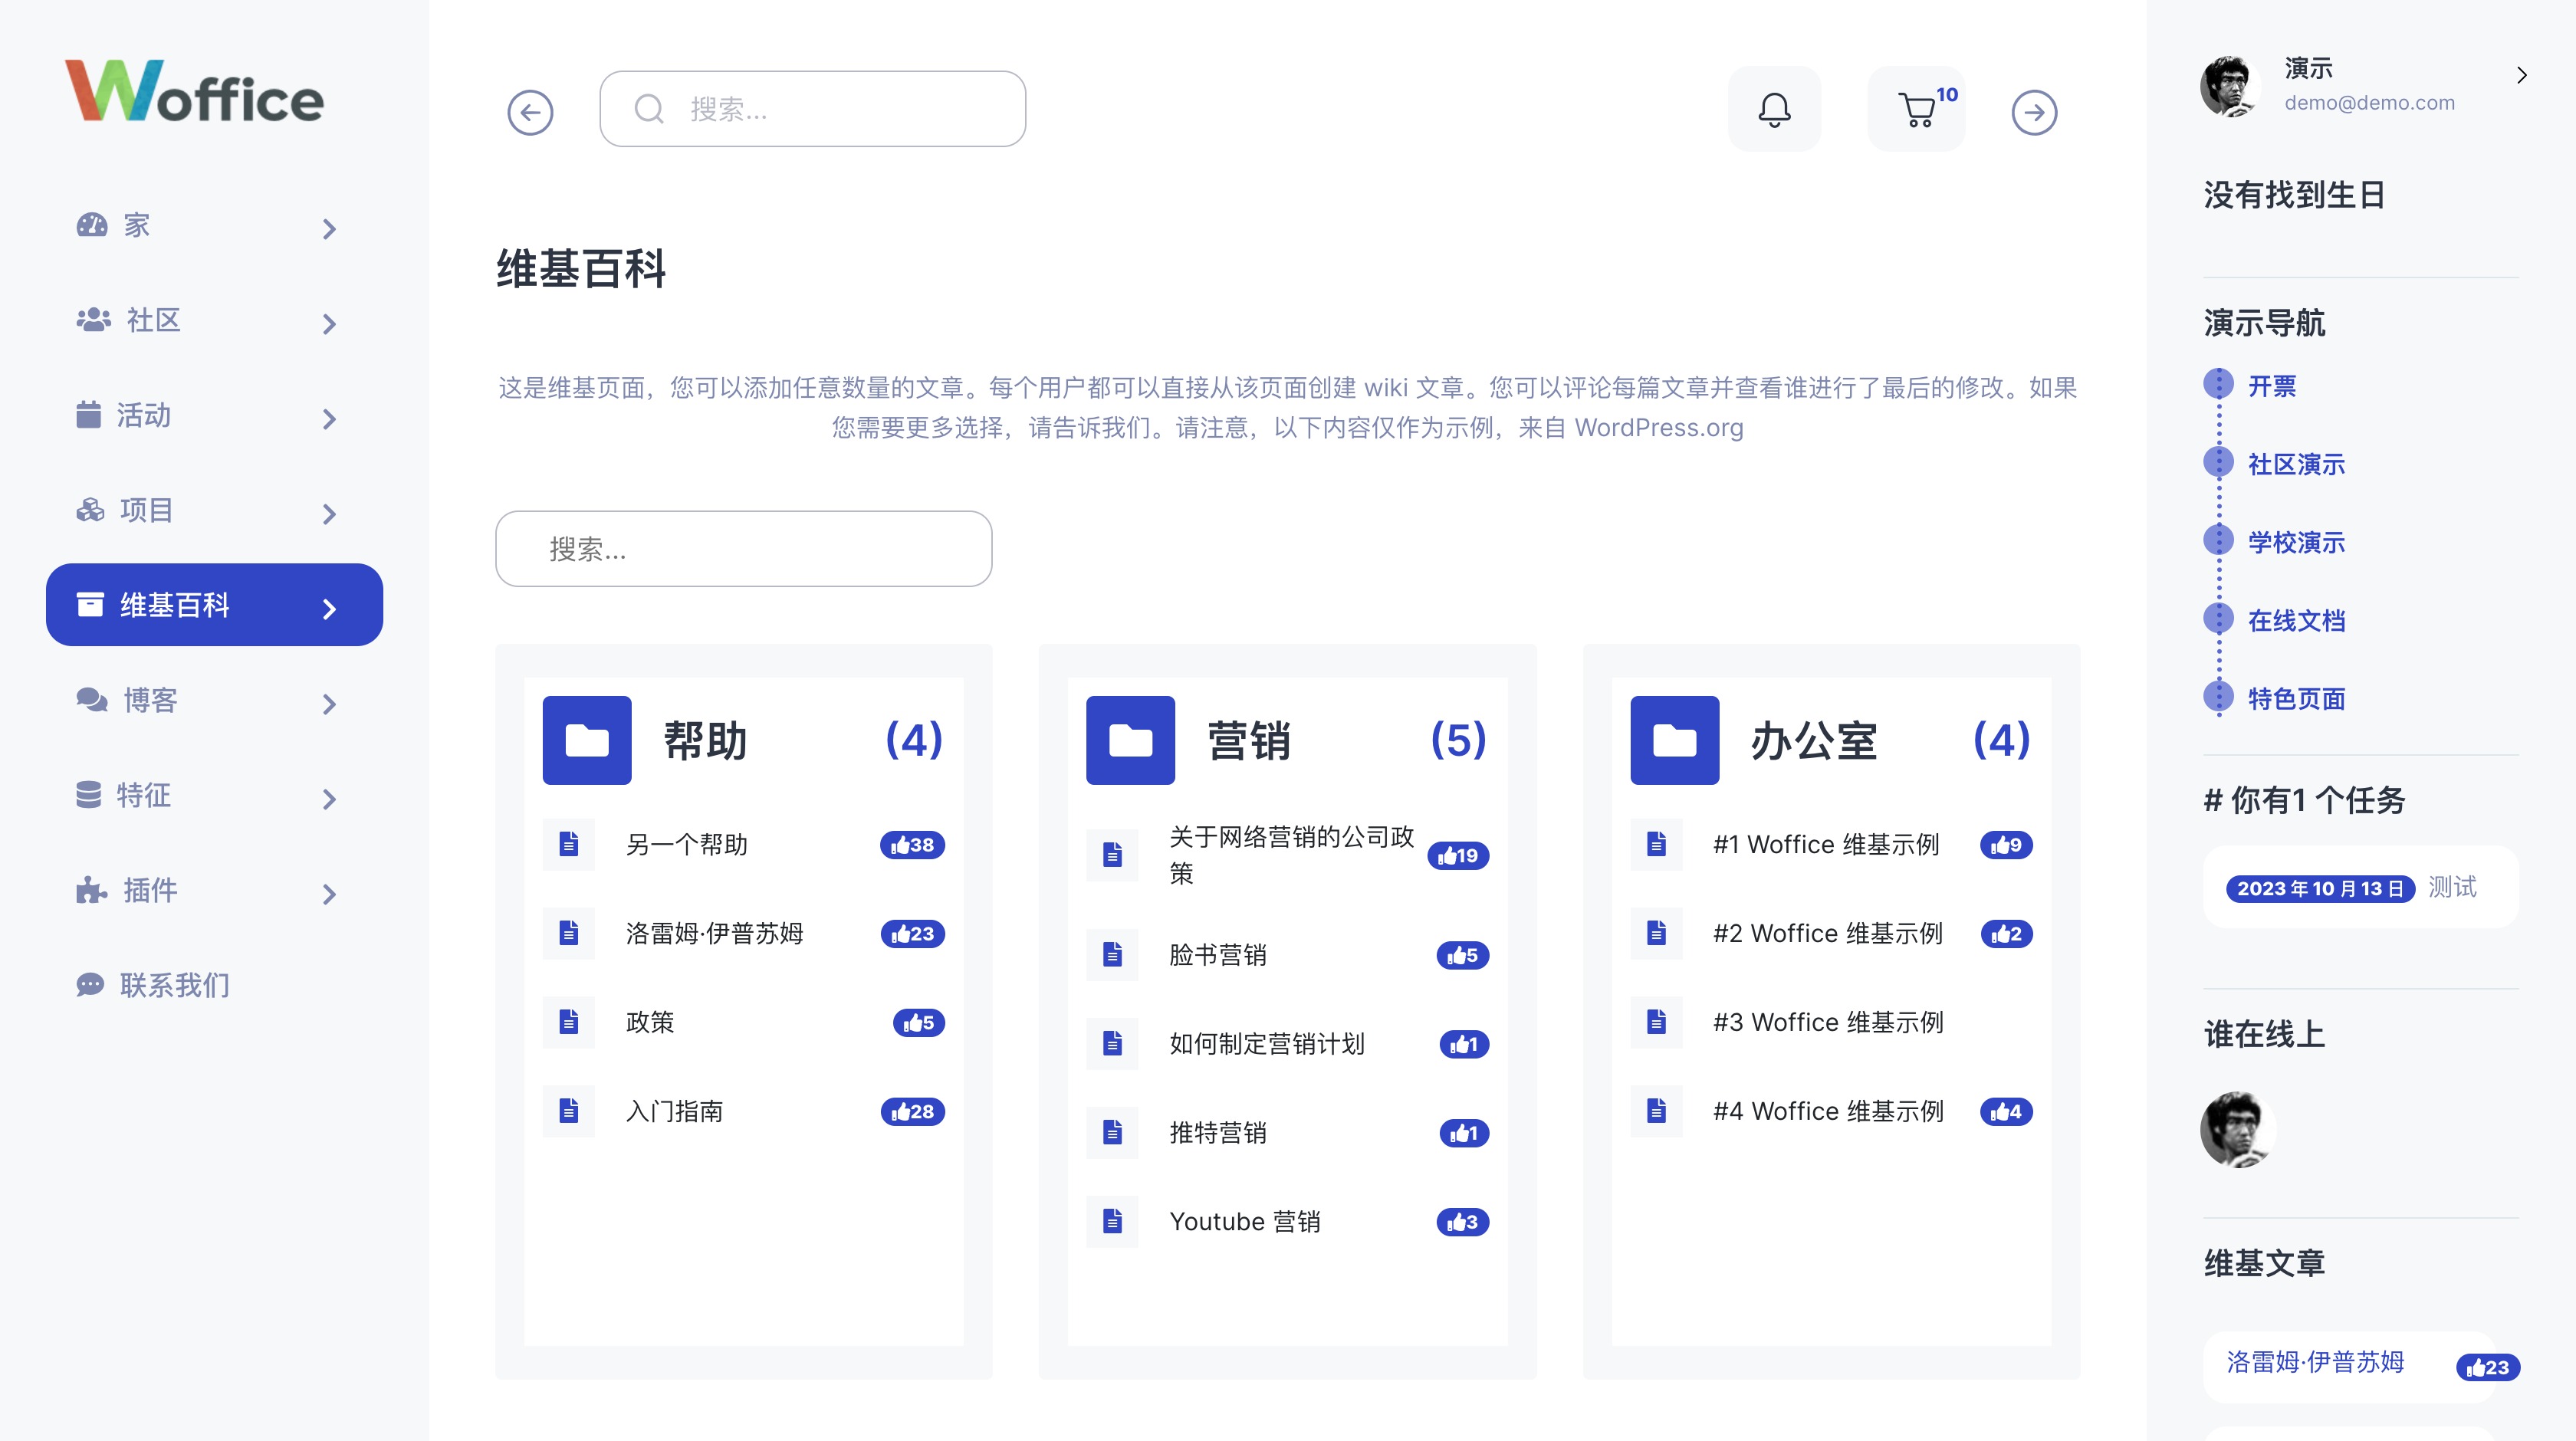Image resolution: width=2576 pixels, height=1441 pixels.
Task: Click the like badge 19 on 关于网络营销的公司政策
Action: 1458,855
